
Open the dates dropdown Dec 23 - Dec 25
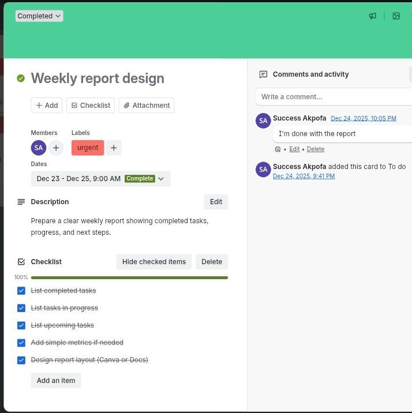click(x=100, y=179)
